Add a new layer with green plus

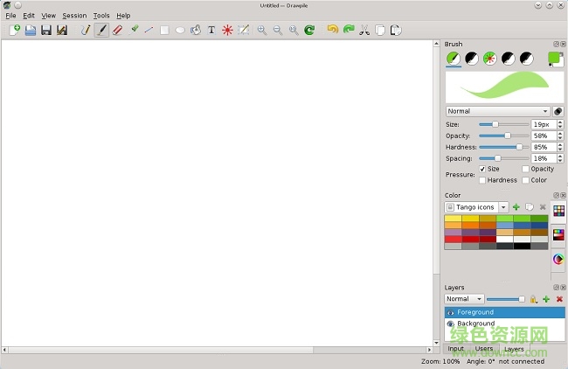click(546, 299)
